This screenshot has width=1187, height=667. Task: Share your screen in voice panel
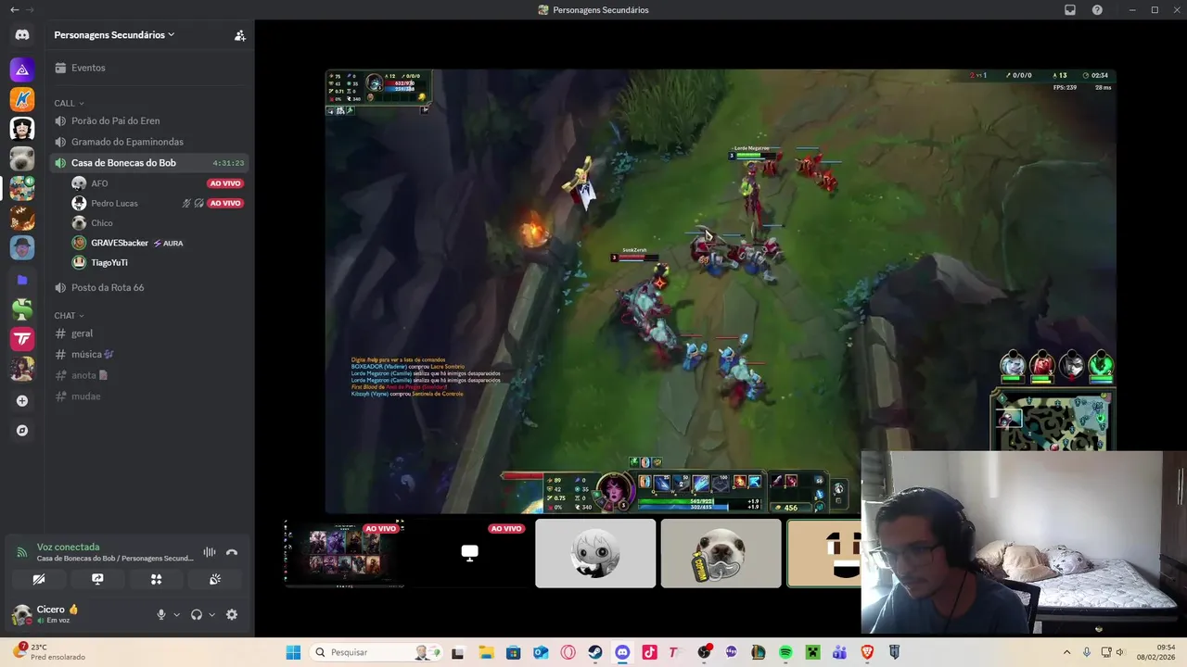point(97,579)
